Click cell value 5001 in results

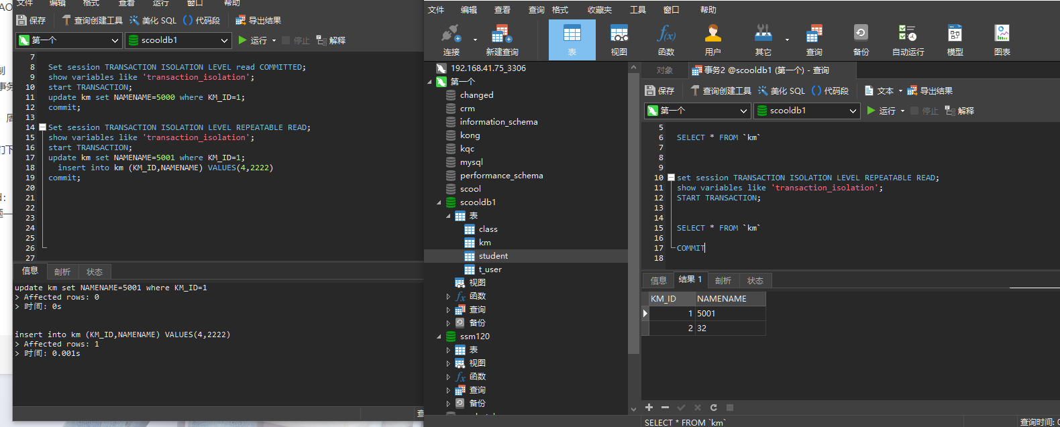730,313
